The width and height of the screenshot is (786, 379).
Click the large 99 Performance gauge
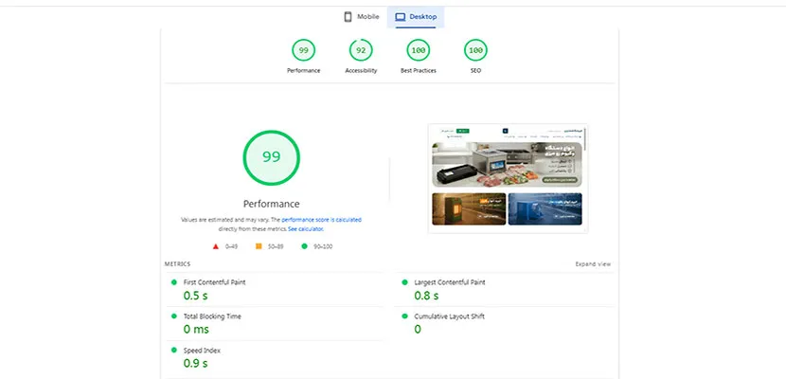(x=272, y=157)
